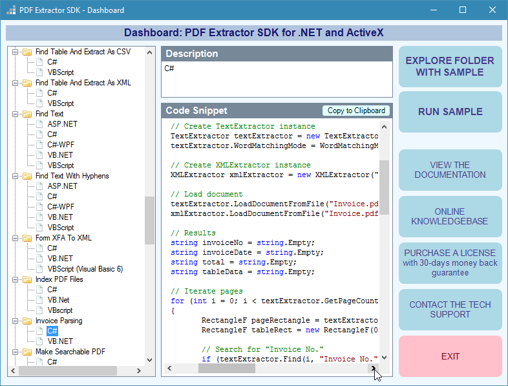Click file icon of C#-WPF under Find Text

[x=39, y=145]
